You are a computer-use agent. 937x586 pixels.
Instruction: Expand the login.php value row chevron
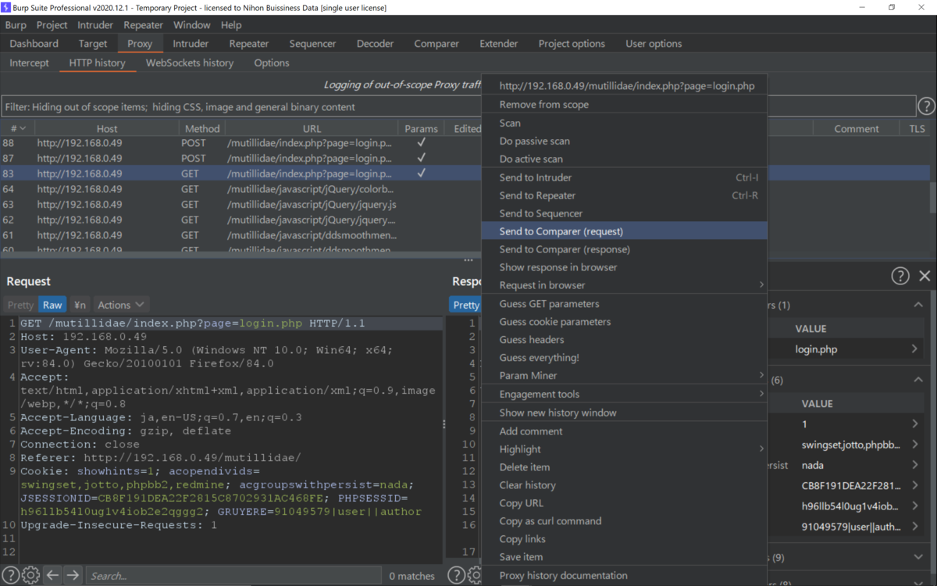coord(914,349)
